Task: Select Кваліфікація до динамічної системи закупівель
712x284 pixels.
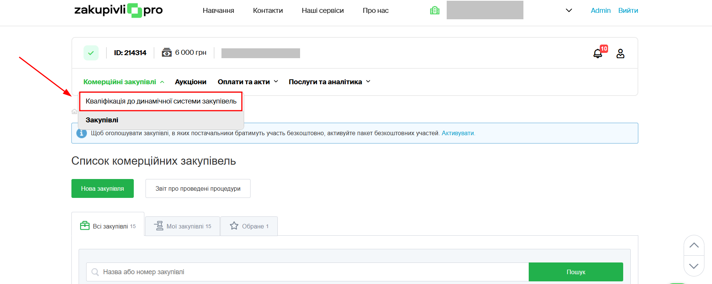Action: pyautogui.click(x=161, y=101)
